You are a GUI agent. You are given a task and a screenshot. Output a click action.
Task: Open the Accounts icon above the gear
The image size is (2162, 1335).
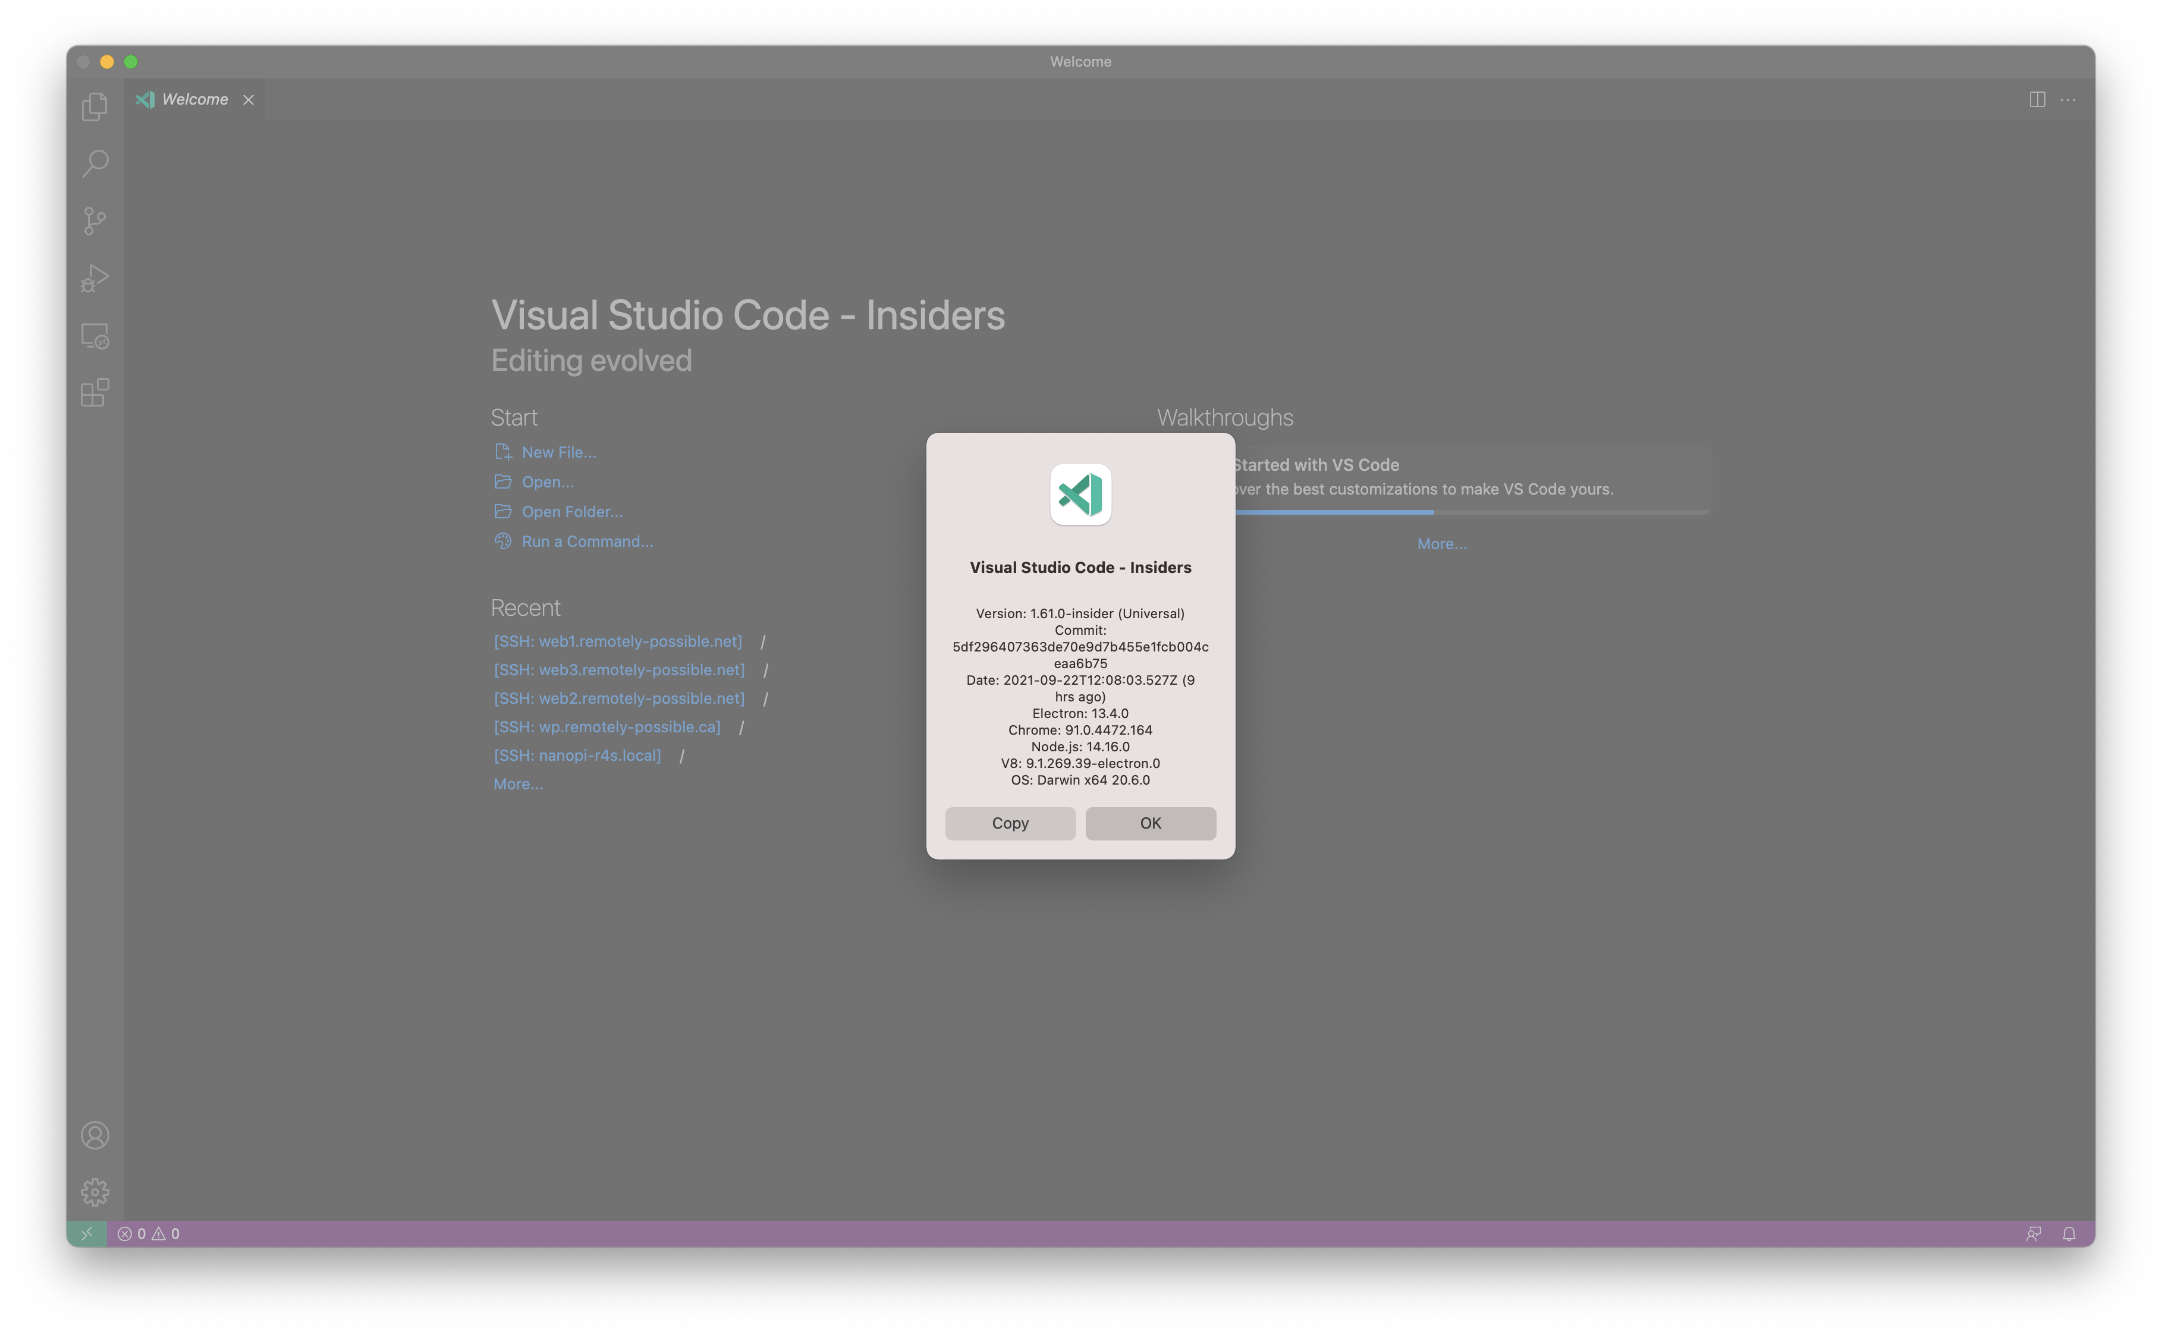pyautogui.click(x=95, y=1135)
